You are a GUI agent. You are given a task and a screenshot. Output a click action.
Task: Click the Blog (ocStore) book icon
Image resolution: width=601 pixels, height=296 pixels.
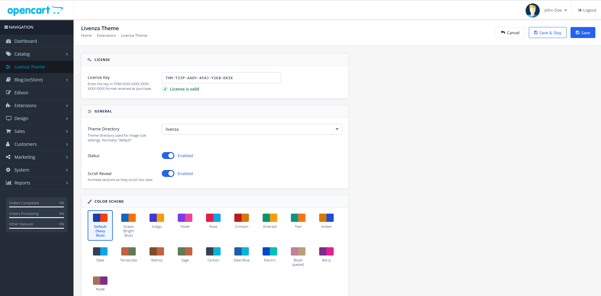point(8,80)
